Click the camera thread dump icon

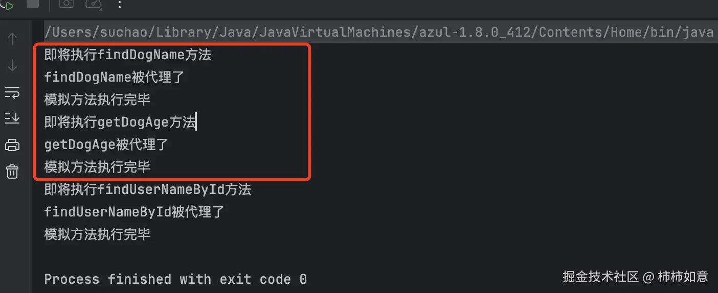(66, 4)
